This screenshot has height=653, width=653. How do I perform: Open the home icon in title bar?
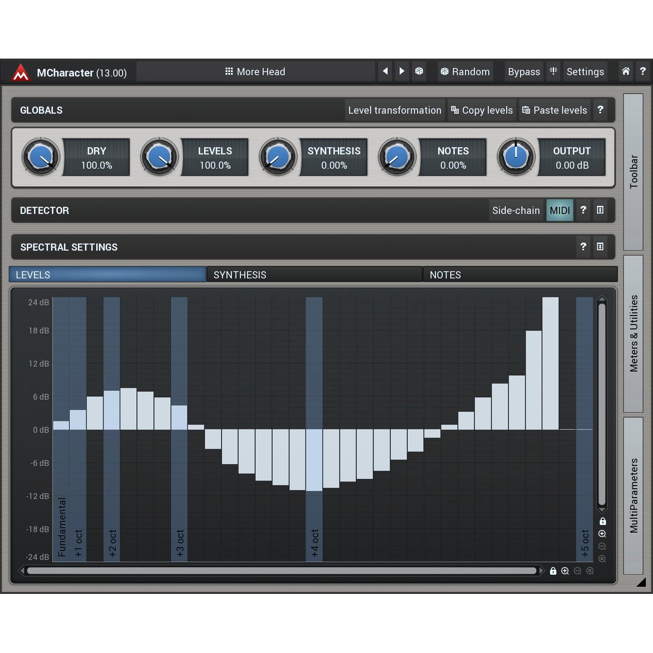626,72
